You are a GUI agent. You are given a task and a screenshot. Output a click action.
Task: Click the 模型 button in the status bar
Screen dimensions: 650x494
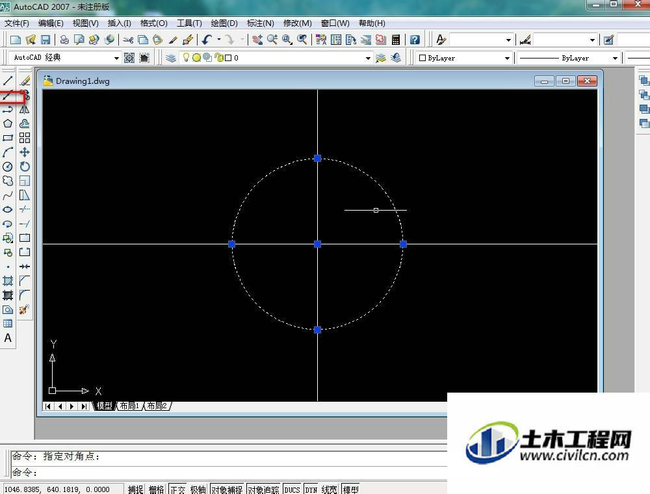click(351, 489)
